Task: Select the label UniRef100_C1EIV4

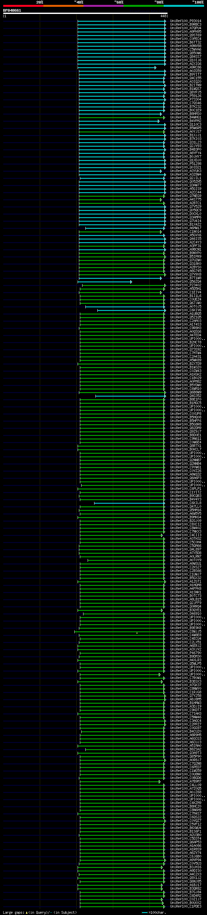Action: 186,292
